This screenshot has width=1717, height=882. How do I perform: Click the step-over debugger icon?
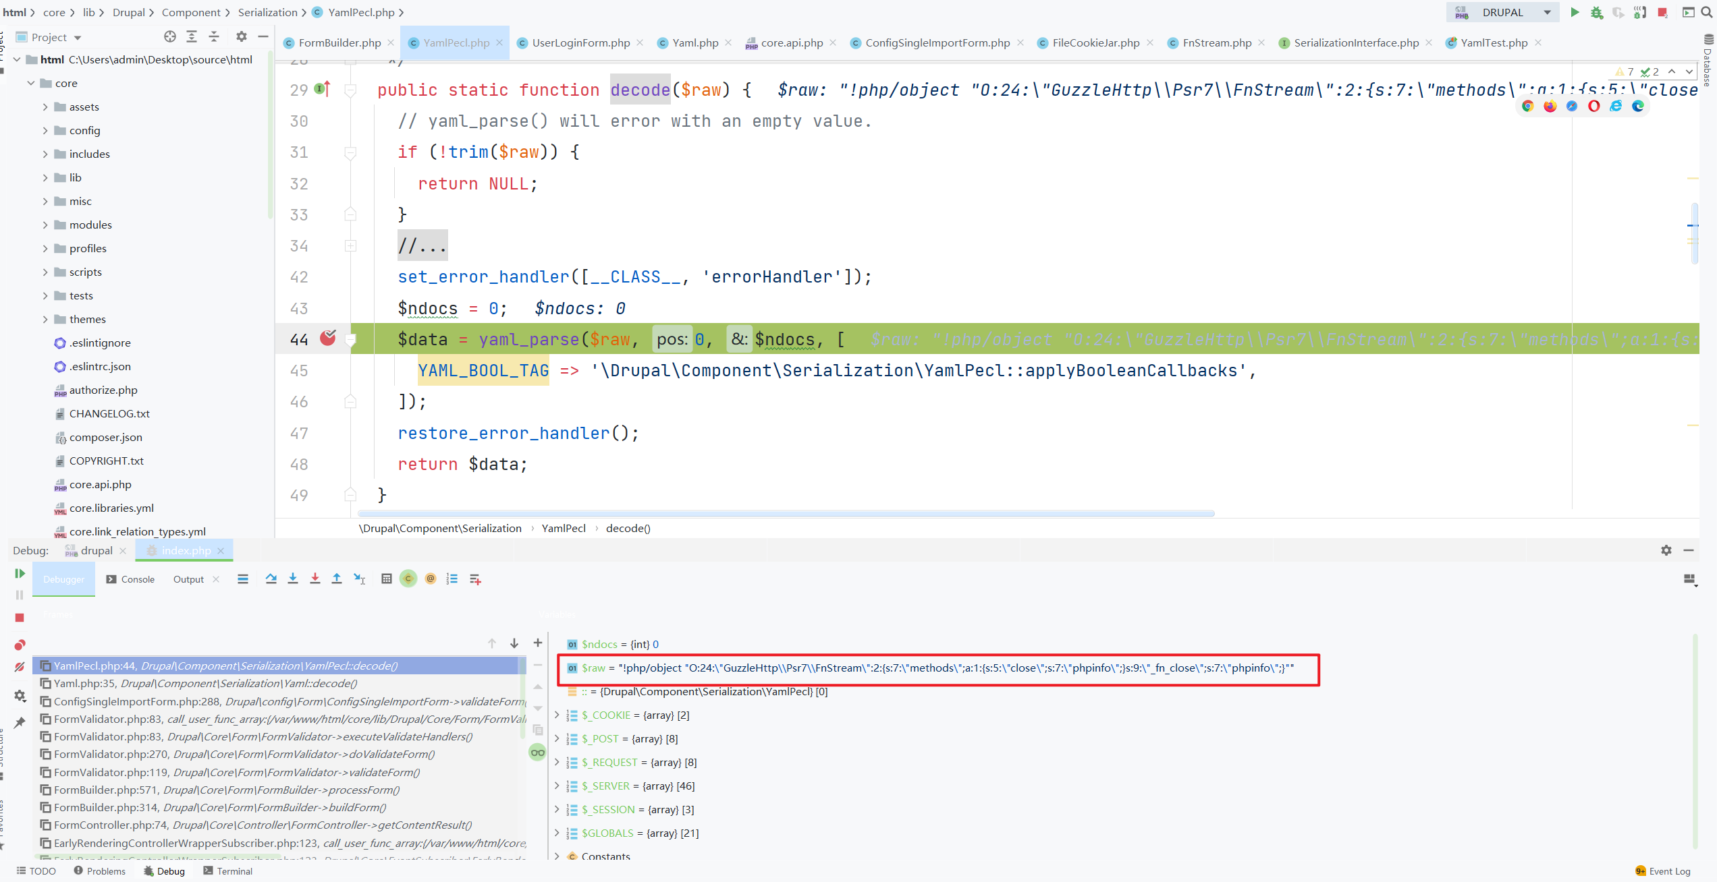(x=270, y=579)
